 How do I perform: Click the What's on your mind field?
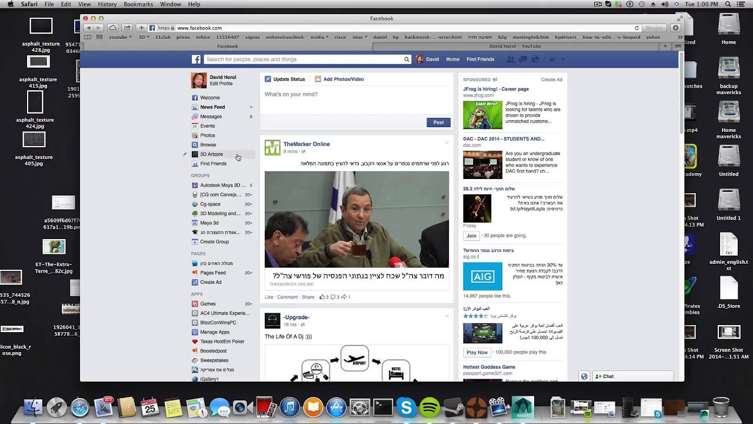[356, 100]
